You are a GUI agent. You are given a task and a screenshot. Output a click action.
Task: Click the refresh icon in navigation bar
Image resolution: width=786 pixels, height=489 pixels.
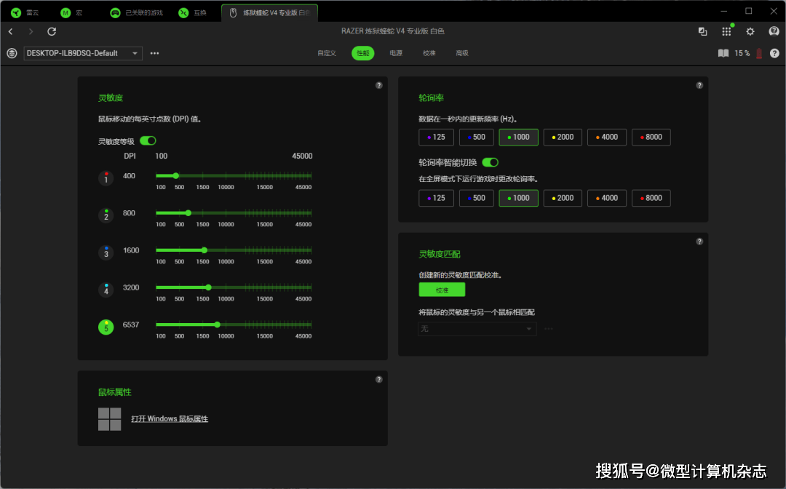pyautogui.click(x=52, y=31)
